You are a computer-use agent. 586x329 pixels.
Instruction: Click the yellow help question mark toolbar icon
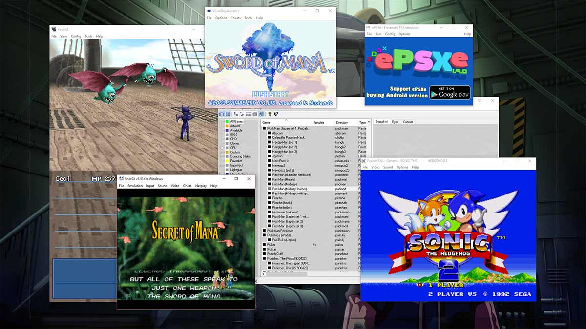pos(270,114)
